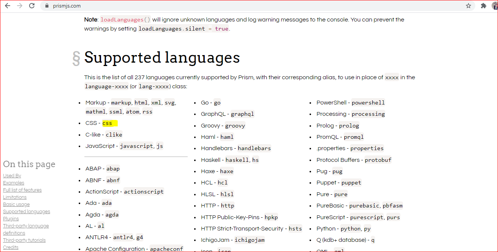The image size is (498, 252).
Task: Go to Limitations section
Action: pos(15,197)
